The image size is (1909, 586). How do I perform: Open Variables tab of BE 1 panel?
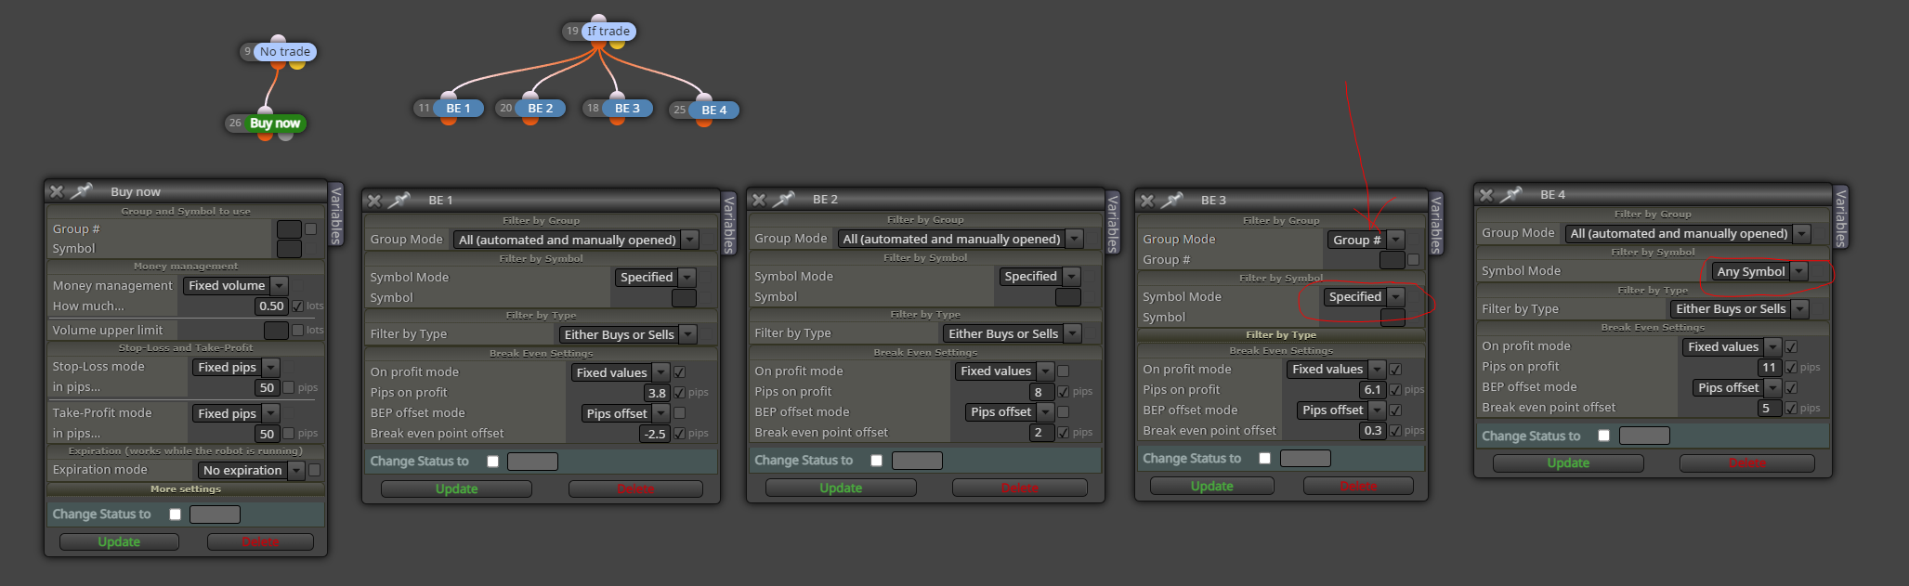tap(729, 223)
